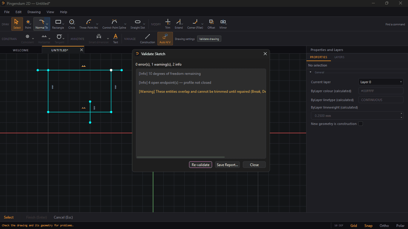Select the 4 open endpoint(s) info row
408x229 pixels.
pos(201,83)
